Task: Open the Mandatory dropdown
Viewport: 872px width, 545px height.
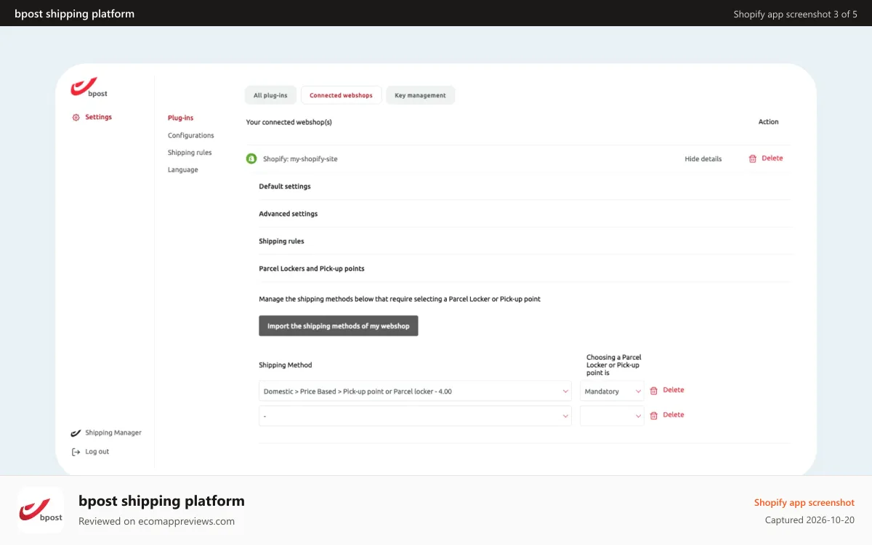Action: click(x=612, y=392)
